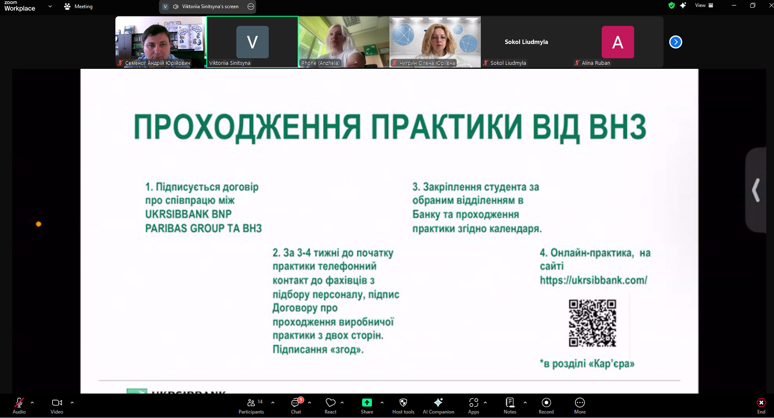Launch AI Companion from toolbar
The width and height of the screenshot is (774, 418).
coord(438,406)
